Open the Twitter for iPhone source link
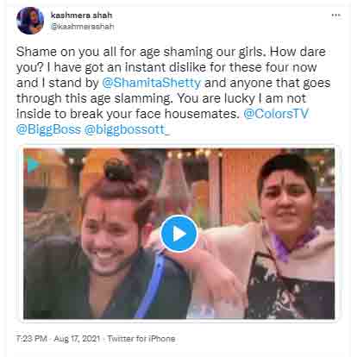Screen dimensions: 351x357 [141, 339]
